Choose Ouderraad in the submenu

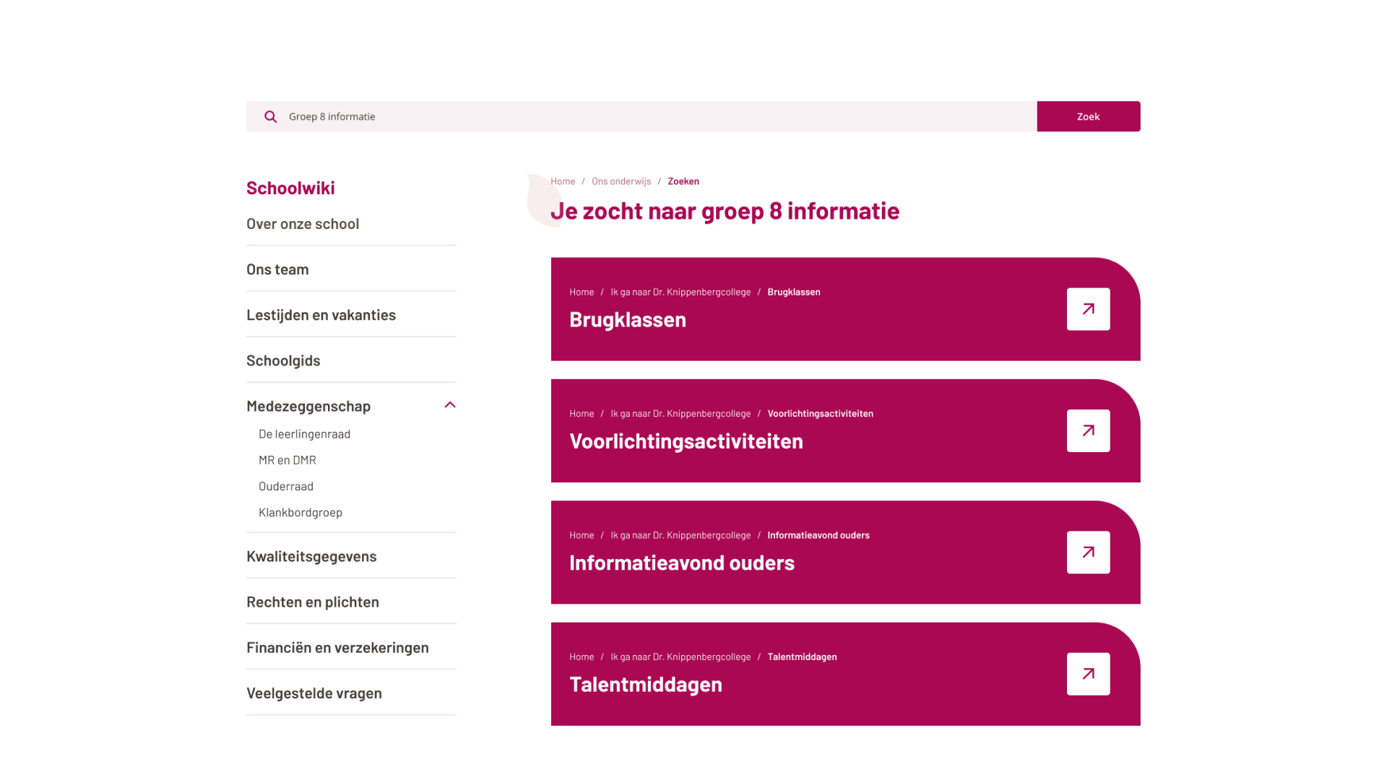tap(286, 486)
